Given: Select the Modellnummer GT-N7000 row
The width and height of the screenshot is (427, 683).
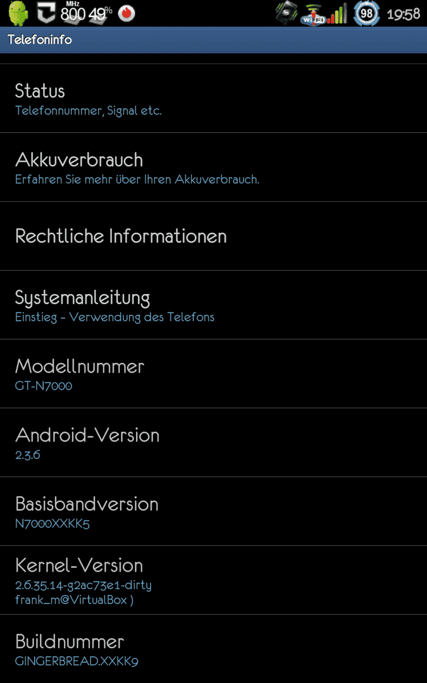Looking at the screenshot, I should [x=214, y=374].
